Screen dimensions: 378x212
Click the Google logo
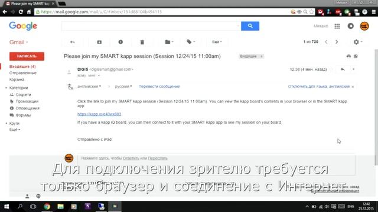point(23,26)
